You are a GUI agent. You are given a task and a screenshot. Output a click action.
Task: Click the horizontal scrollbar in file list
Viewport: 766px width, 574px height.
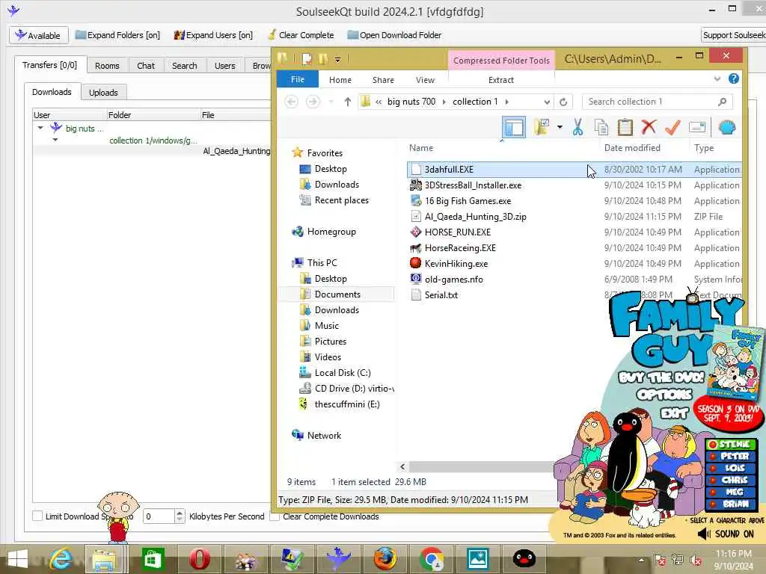pos(481,466)
